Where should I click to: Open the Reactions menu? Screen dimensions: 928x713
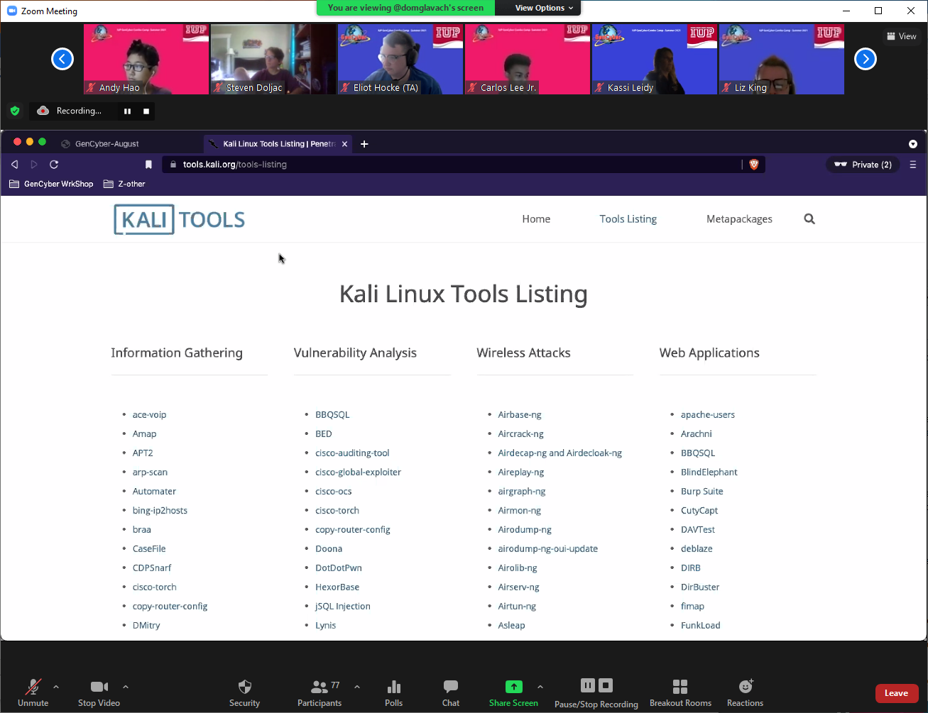pyautogui.click(x=745, y=692)
